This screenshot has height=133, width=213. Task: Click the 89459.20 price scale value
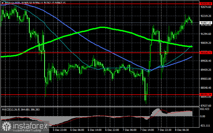206,70
